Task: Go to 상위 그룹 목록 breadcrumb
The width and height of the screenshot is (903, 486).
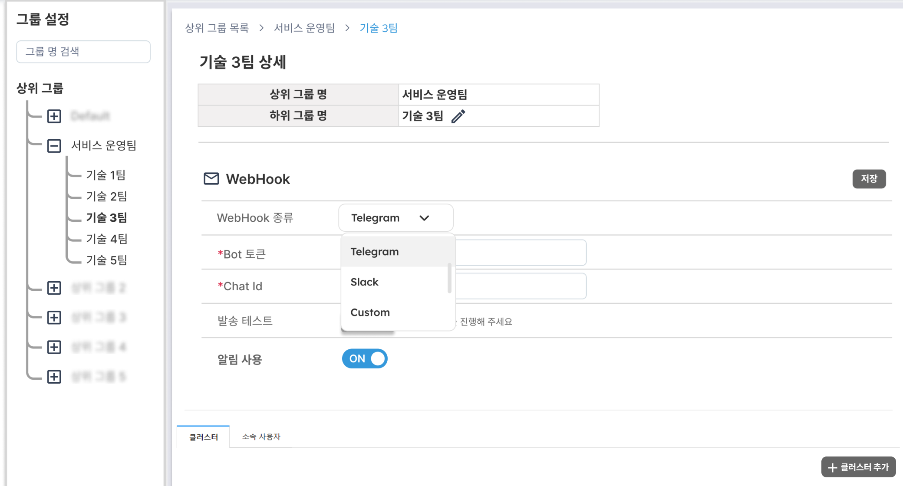Action: point(217,28)
